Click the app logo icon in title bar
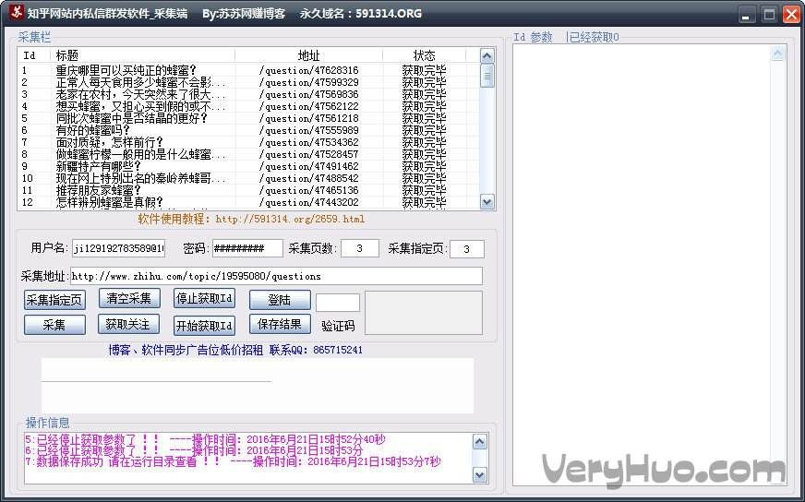 (x=16, y=11)
